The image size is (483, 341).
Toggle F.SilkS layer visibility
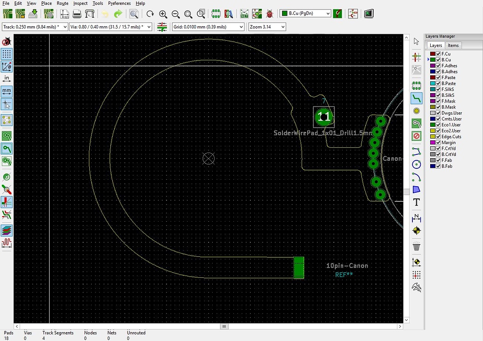tap(438, 89)
